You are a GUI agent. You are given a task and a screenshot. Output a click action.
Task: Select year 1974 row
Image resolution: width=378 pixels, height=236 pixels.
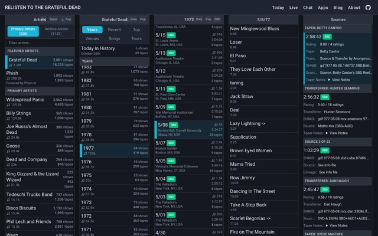[114, 191]
